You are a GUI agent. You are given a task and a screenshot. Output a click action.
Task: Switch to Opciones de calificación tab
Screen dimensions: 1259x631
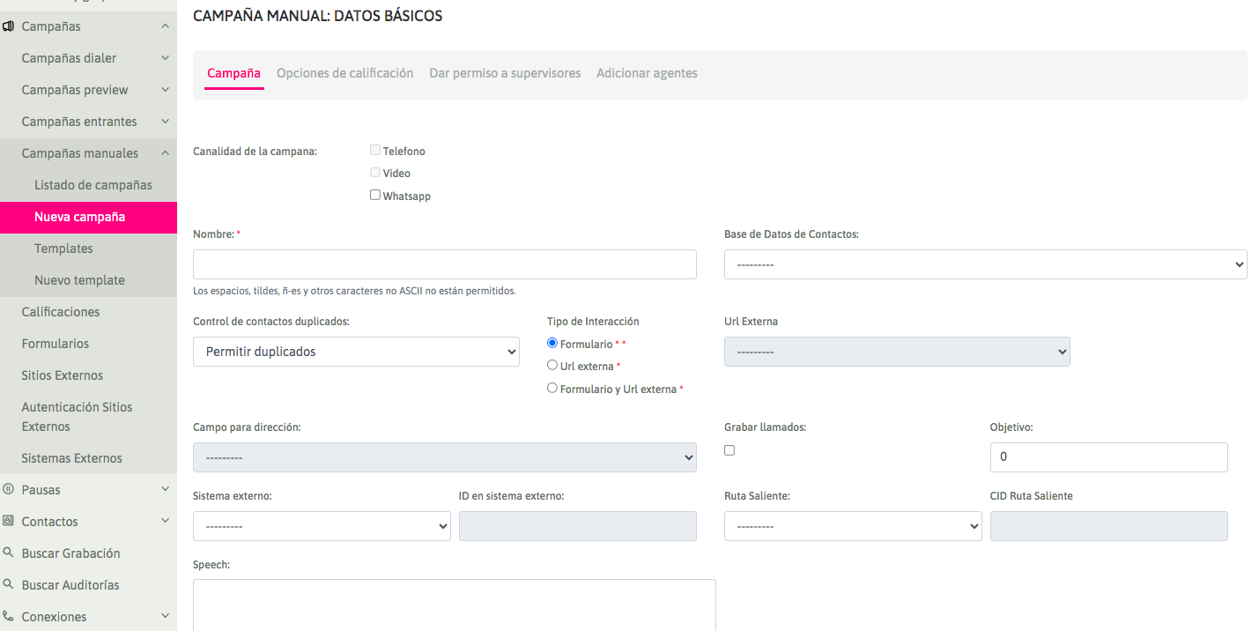coord(344,73)
